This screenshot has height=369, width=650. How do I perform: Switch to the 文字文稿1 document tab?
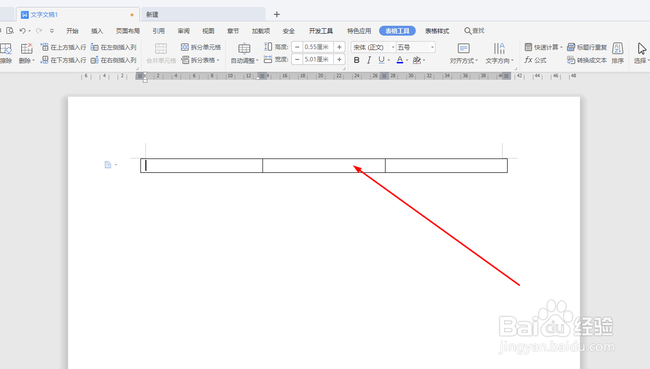pyautogui.click(x=78, y=14)
